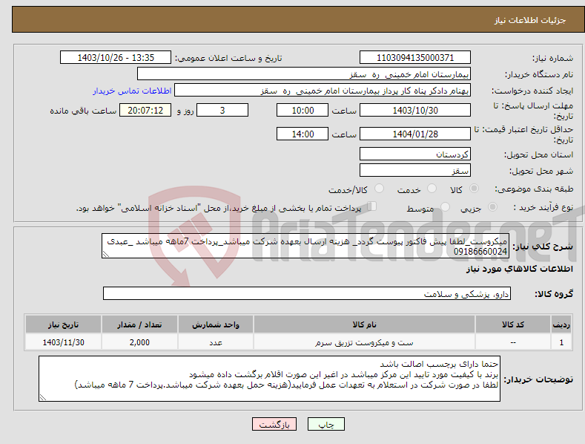Click the شرح کلی نیاز description textarea
This screenshot has height=444, width=585.
pyautogui.click(x=305, y=246)
